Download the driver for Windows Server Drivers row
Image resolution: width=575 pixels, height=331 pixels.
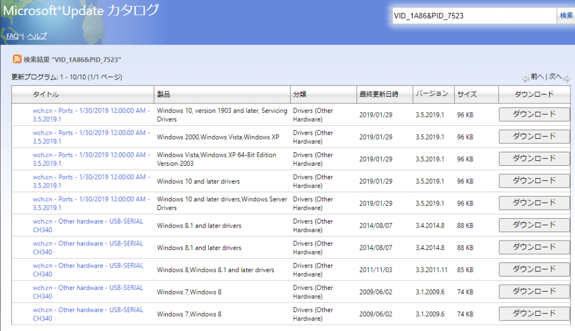pos(534,203)
